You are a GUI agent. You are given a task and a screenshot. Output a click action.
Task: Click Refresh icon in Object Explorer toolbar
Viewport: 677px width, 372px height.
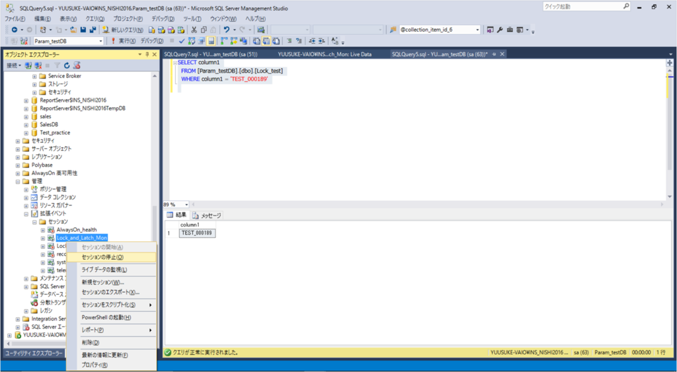click(x=67, y=65)
